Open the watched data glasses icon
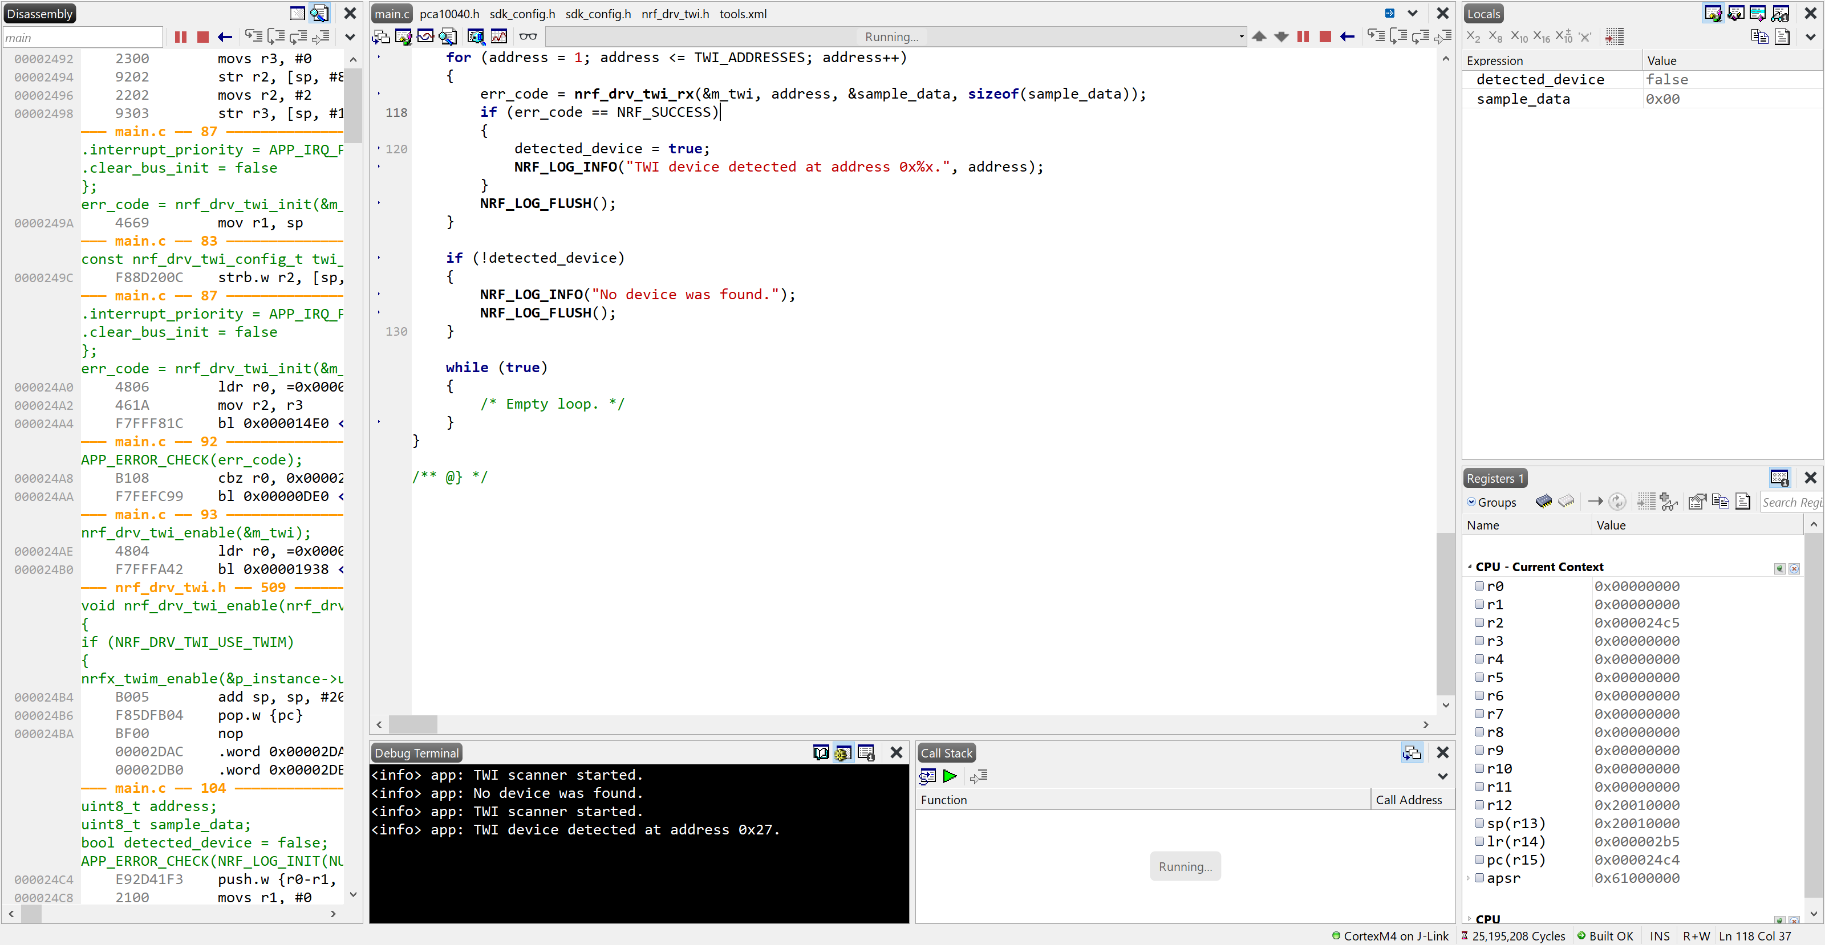This screenshot has height=945, width=1825. pos(528,36)
